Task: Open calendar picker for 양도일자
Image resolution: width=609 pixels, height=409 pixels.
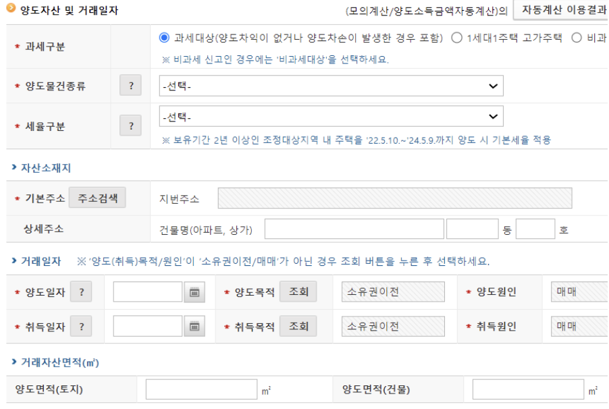Action: pyautogui.click(x=194, y=292)
